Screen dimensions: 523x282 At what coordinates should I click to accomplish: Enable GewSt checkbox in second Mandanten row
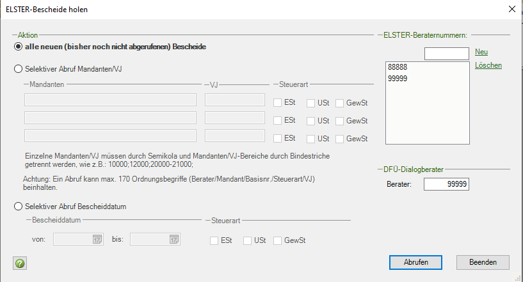339,121
